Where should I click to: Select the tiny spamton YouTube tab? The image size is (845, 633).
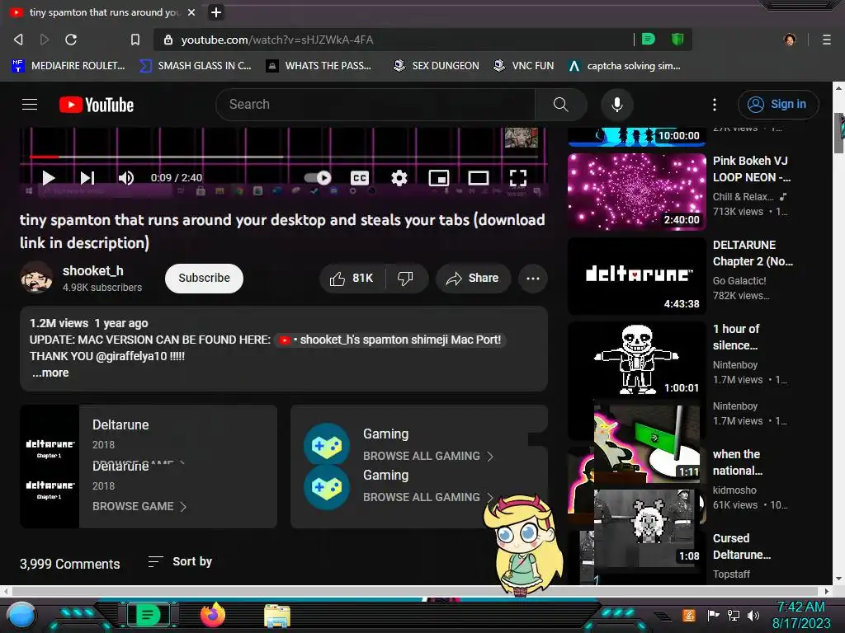click(x=102, y=12)
